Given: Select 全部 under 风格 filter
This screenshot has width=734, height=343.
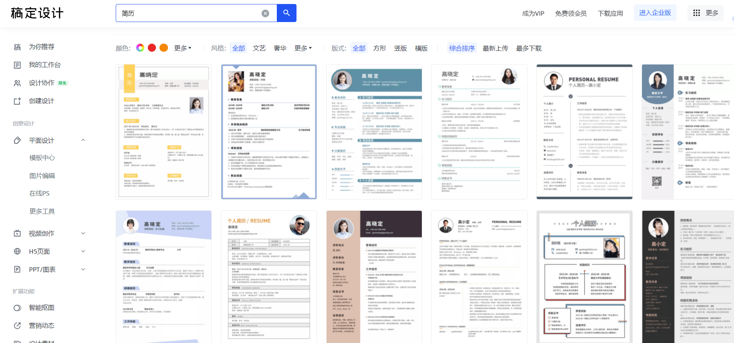Looking at the screenshot, I should point(239,48).
